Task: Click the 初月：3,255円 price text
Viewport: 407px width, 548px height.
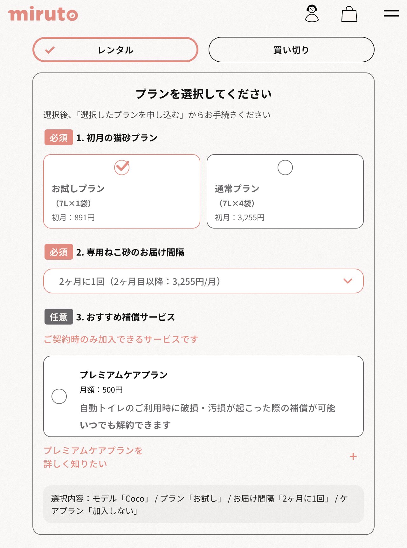Action: click(240, 218)
